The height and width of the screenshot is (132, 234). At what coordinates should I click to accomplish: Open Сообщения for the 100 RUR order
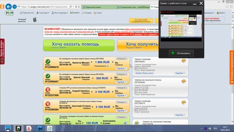122,117
